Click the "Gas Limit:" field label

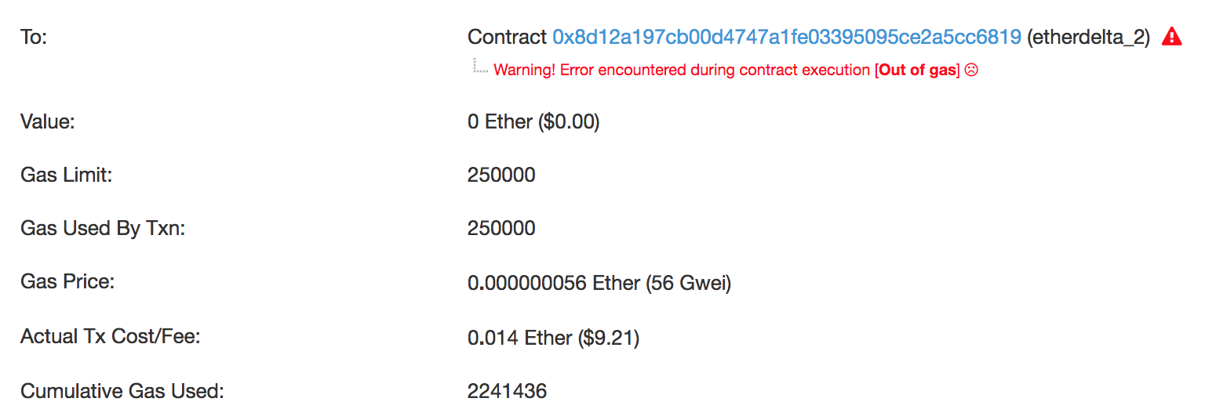click(67, 175)
